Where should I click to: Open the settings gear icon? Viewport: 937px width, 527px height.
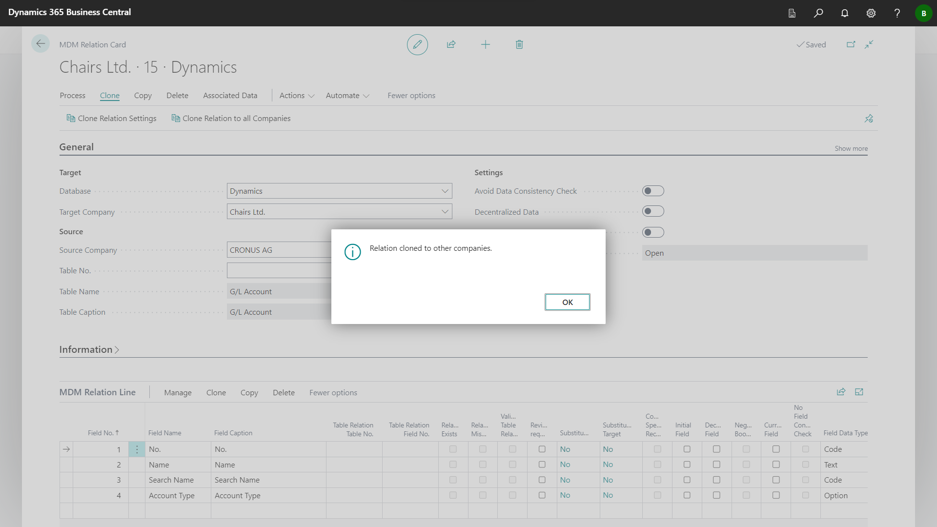pyautogui.click(x=871, y=13)
